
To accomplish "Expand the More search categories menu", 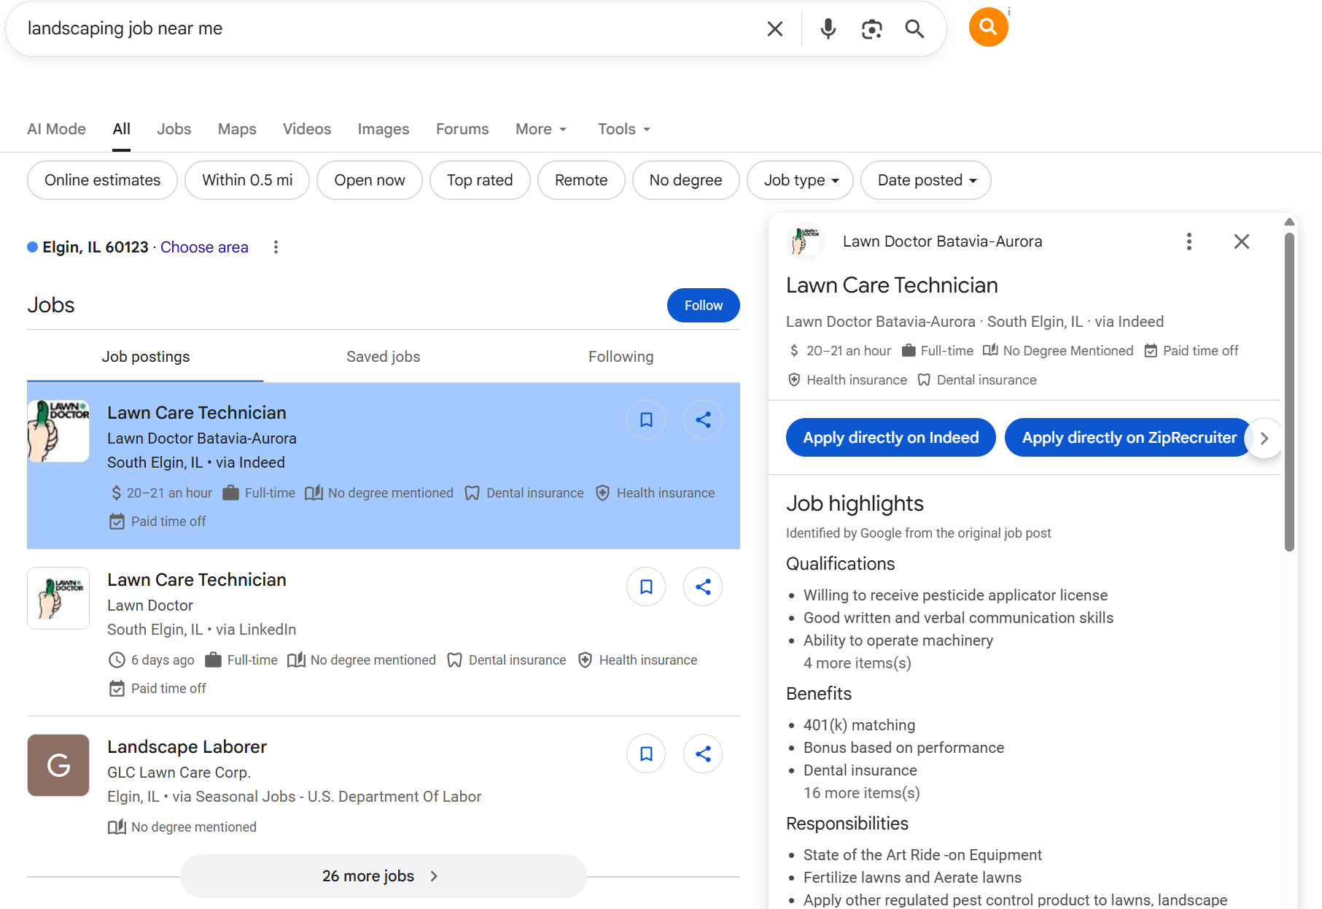I will tap(541, 129).
